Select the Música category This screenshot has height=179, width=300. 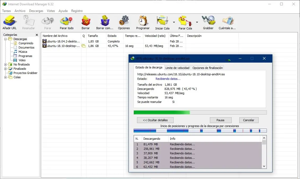[23, 52]
